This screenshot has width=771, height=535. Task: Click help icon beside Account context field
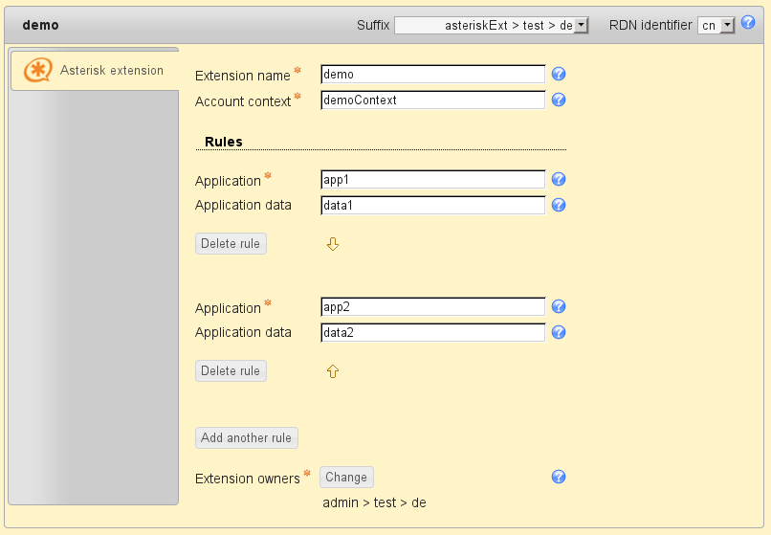click(x=560, y=100)
